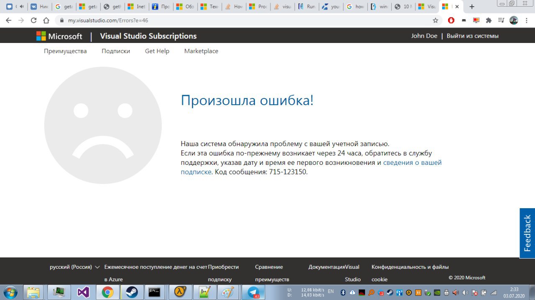Open Visual Studio from the taskbar

pos(83,292)
